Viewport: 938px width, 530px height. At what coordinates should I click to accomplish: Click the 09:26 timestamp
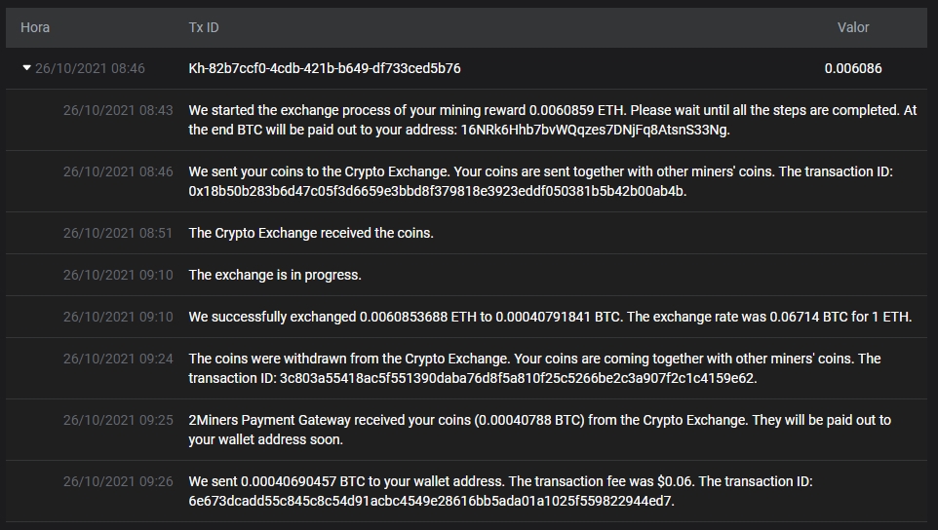118,481
